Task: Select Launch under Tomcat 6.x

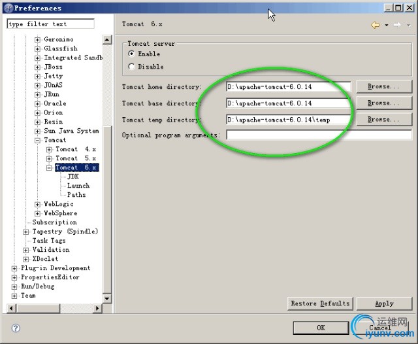Action: pyautogui.click(x=78, y=186)
